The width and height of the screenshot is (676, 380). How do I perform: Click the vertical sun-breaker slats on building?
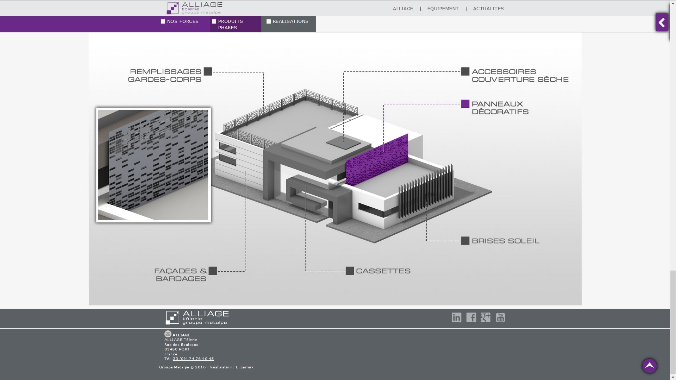[426, 192]
